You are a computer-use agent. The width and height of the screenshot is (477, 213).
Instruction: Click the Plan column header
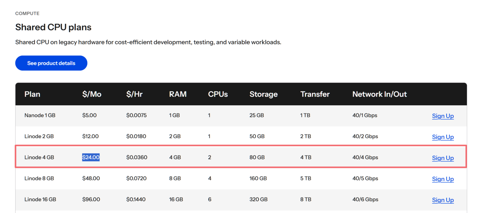pos(32,94)
